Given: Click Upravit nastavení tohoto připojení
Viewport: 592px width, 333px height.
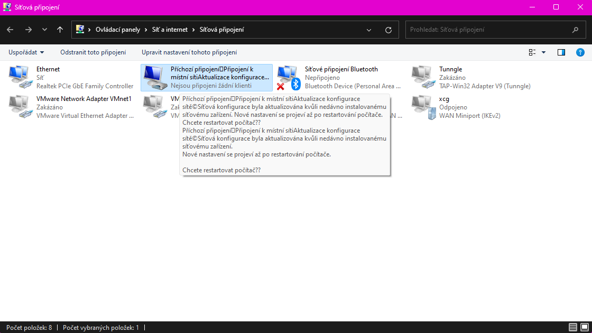Looking at the screenshot, I should [189, 52].
